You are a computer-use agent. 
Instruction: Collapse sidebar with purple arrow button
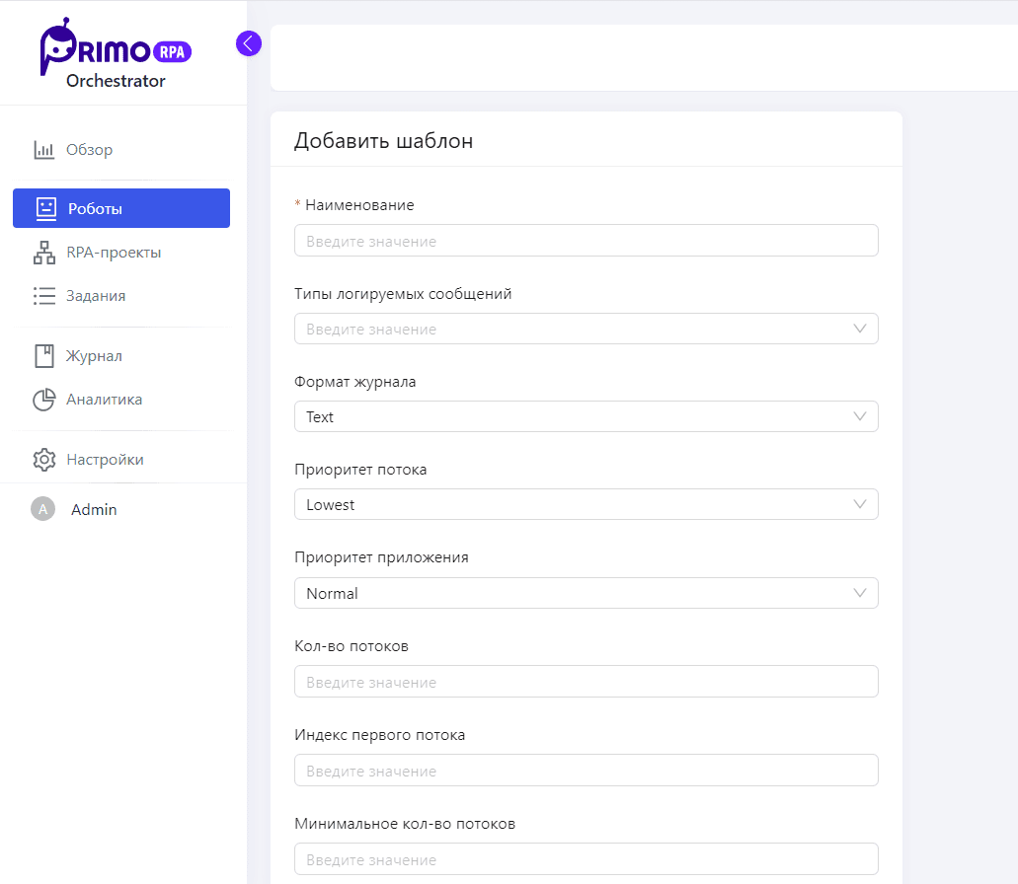point(248,43)
